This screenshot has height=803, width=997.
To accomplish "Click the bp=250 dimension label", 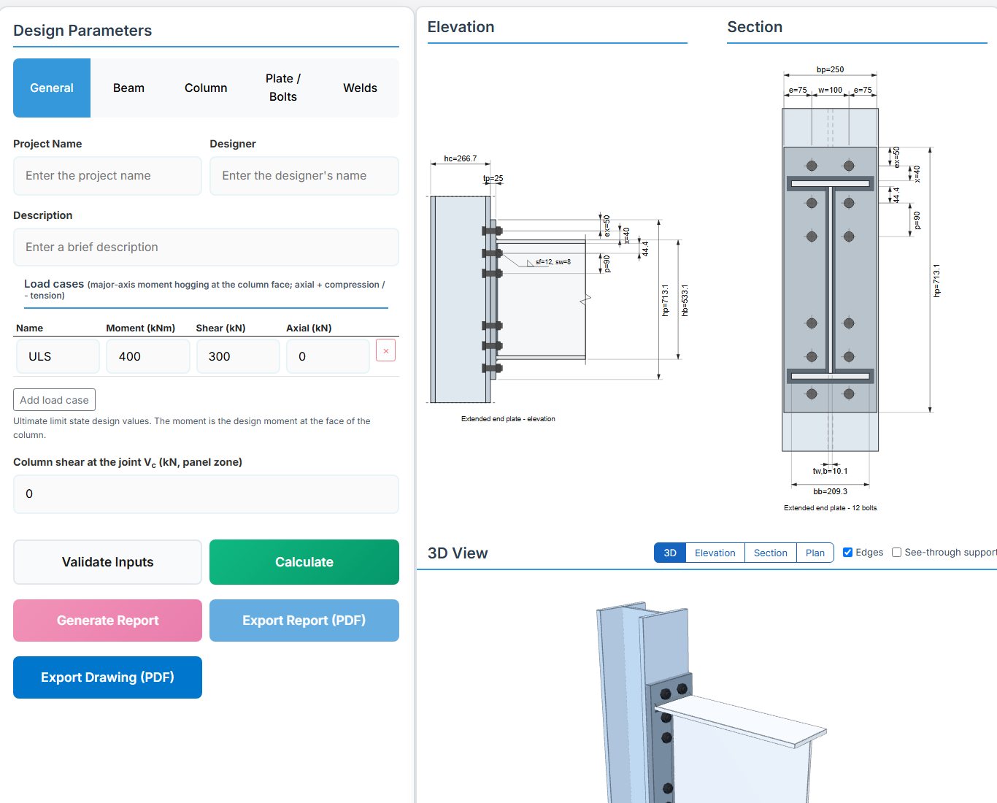I will [830, 69].
